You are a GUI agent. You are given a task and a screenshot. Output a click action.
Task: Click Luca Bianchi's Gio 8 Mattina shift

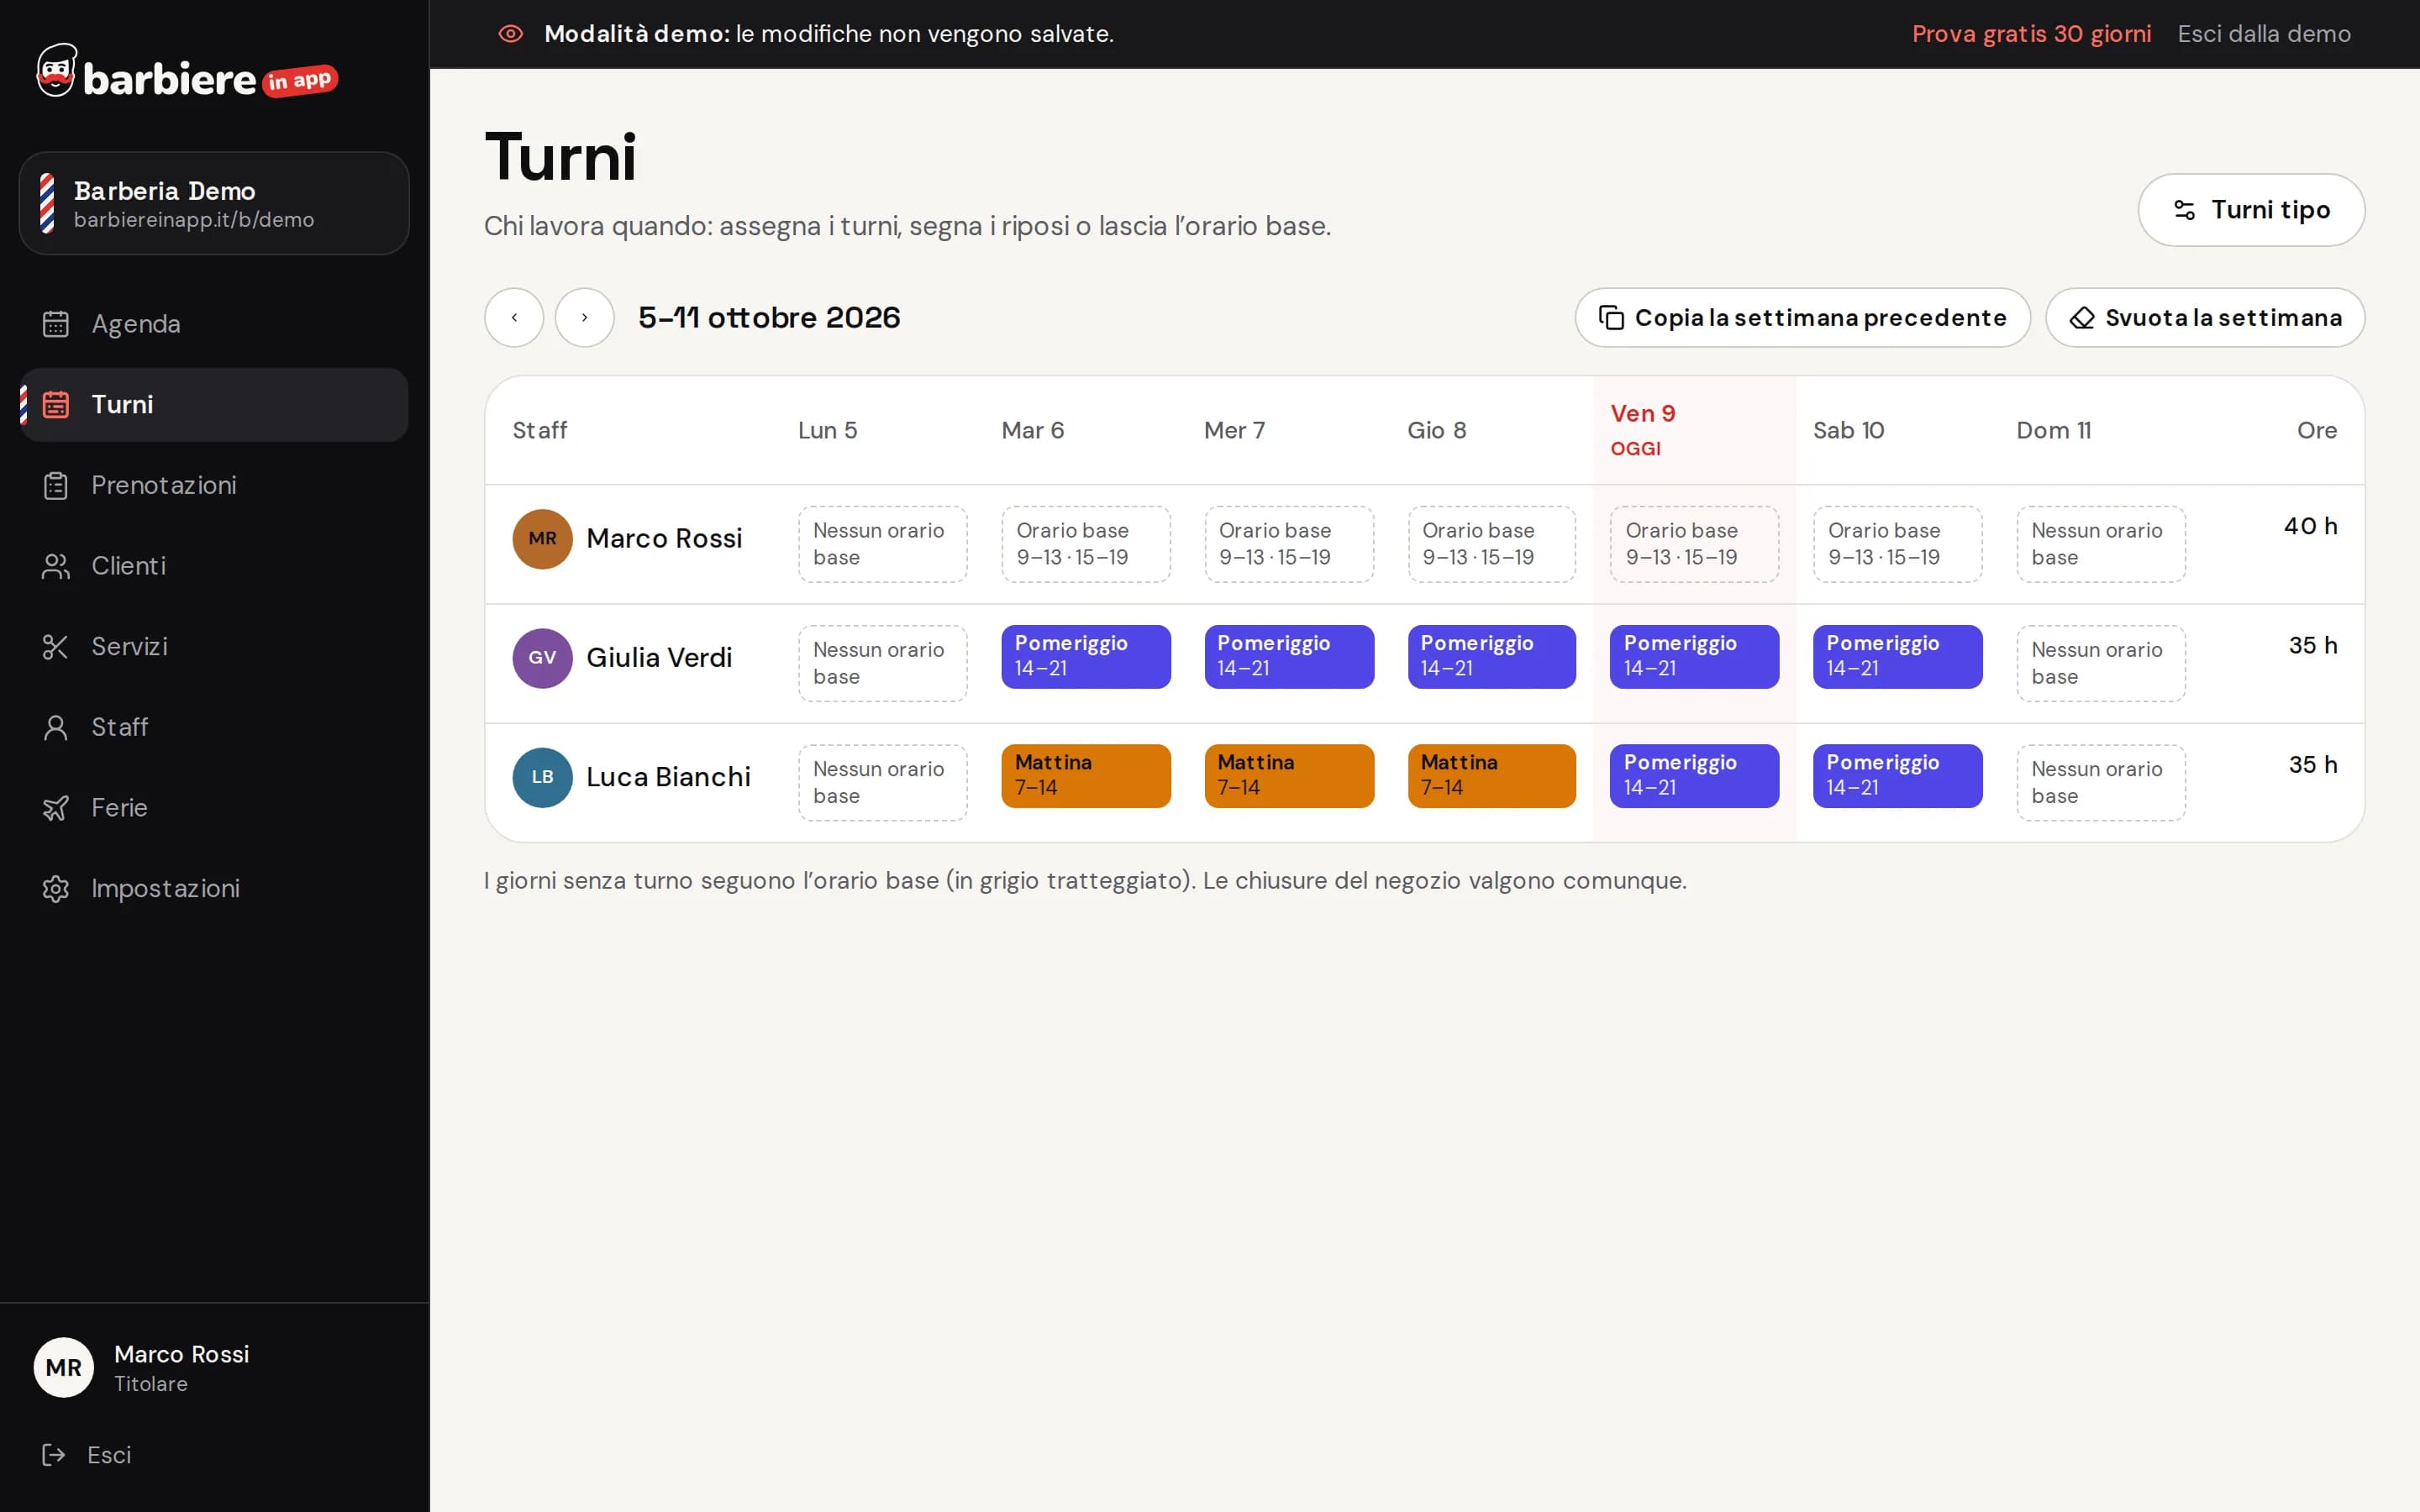point(1491,776)
